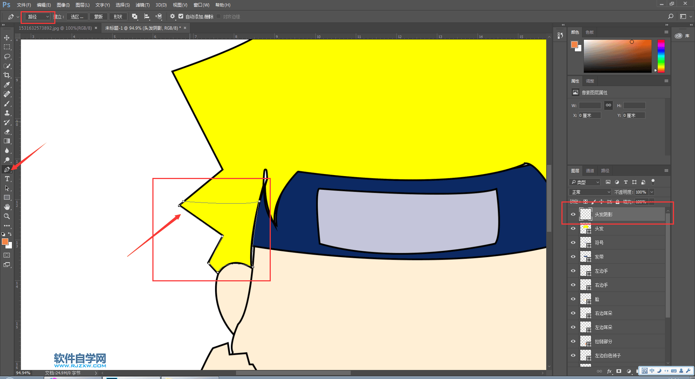
Task: Click the 选区 button in options bar
Action: tap(77, 17)
